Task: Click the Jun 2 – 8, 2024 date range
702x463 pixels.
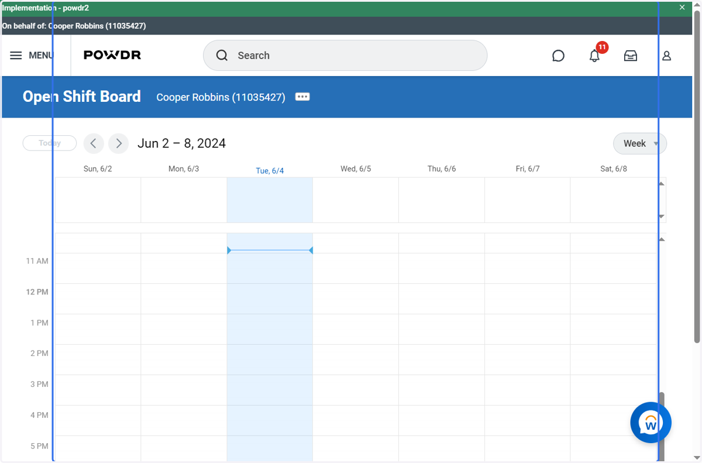Action: pos(181,143)
